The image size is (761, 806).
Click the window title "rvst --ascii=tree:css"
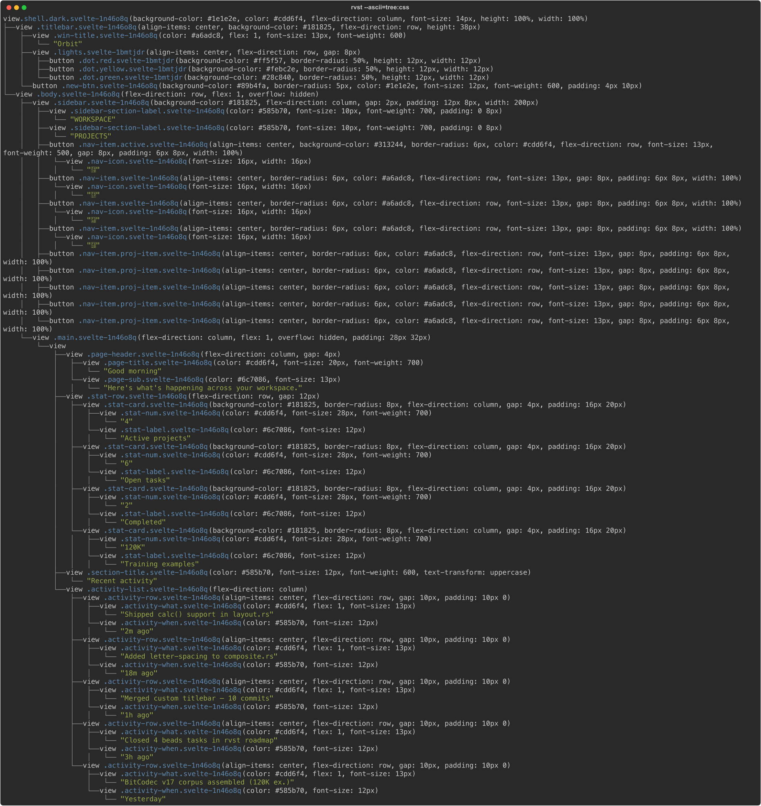tap(380, 7)
